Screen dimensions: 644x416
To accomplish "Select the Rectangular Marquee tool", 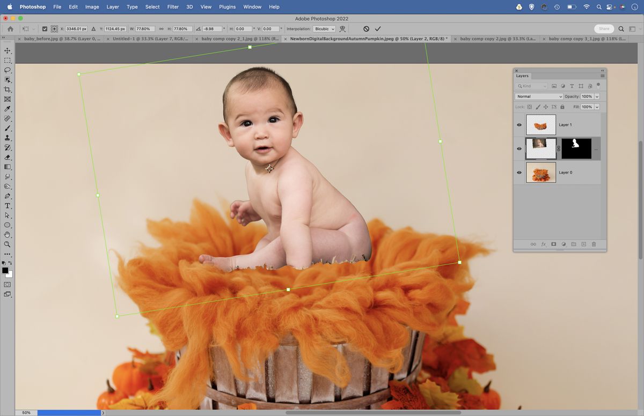I will pos(8,60).
